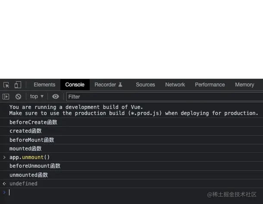Select the beforeCreate函数 log line
Image resolution: width=263 pixels, height=204 pixels.
pyautogui.click(x=131, y=122)
